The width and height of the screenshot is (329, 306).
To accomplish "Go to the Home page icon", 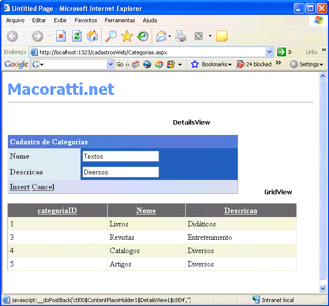I will [92, 36].
